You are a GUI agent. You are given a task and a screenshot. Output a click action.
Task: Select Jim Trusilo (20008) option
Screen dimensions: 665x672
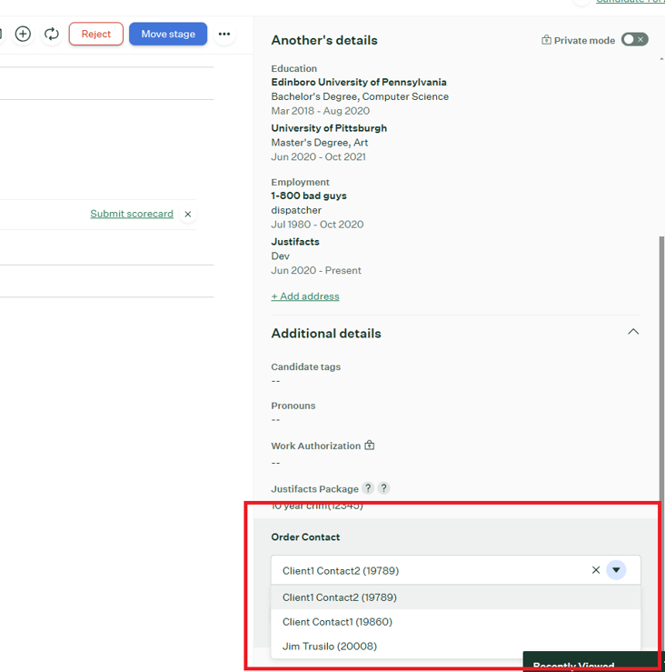456,647
